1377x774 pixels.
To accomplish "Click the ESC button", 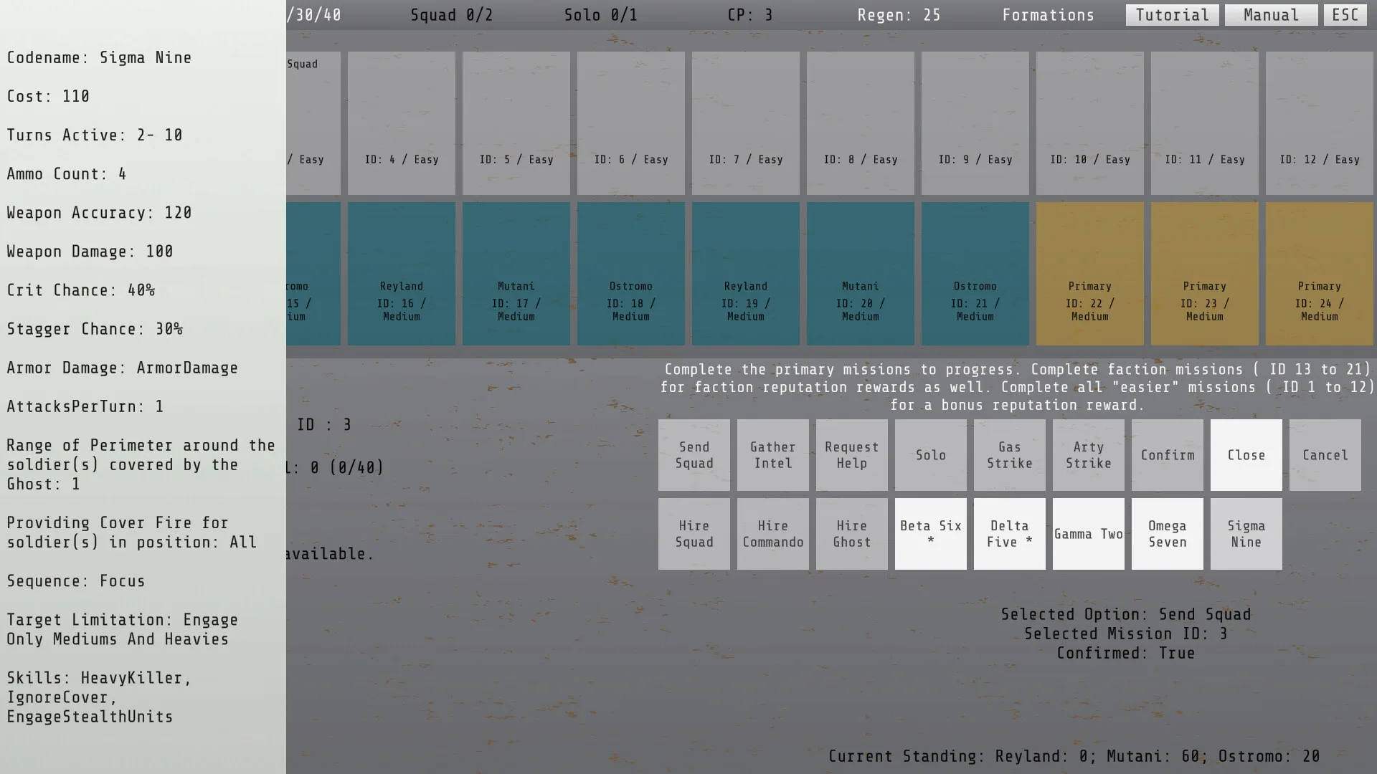I will (1345, 15).
